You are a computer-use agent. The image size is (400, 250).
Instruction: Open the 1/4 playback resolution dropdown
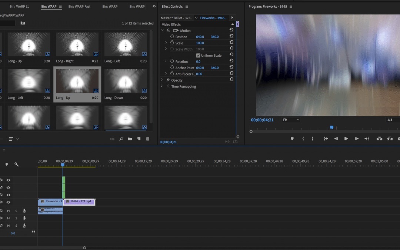(392, 120)
